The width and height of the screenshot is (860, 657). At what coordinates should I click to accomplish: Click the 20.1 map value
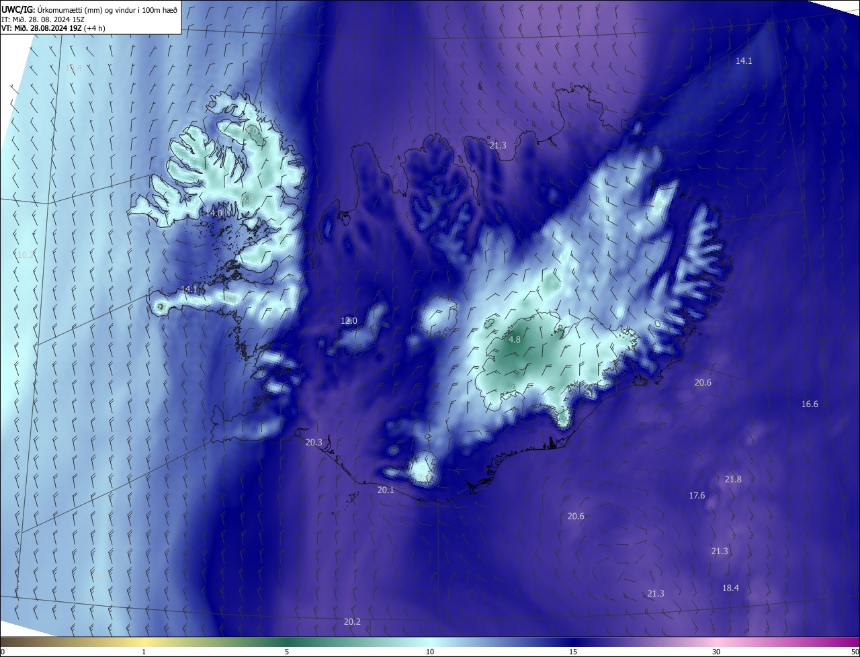click(x=386, y=490)
